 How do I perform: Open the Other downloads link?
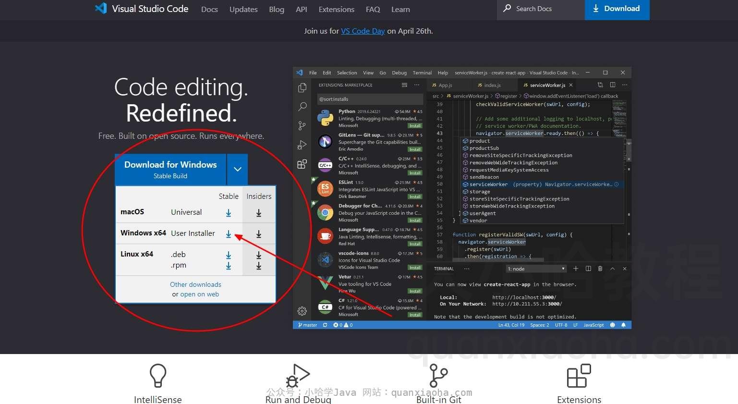click(x=195, y=284)
